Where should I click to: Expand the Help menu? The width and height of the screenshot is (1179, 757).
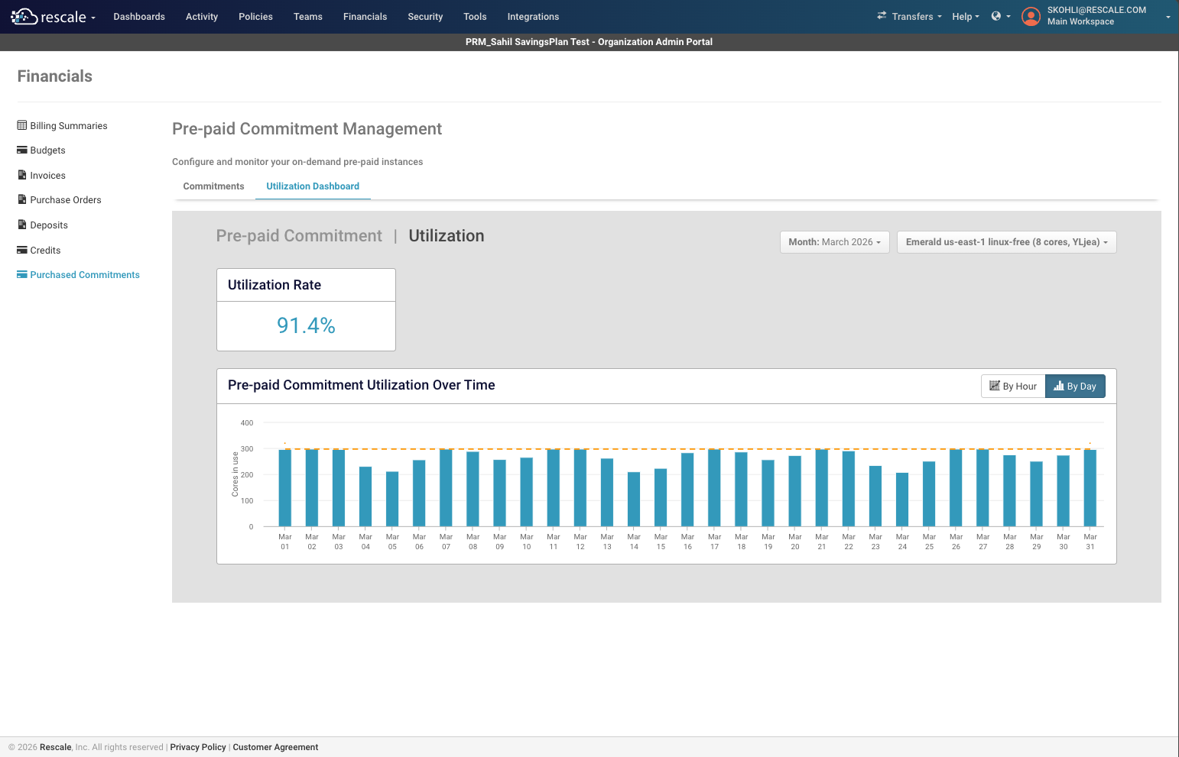pyautogui.click(x=966, y=17)
